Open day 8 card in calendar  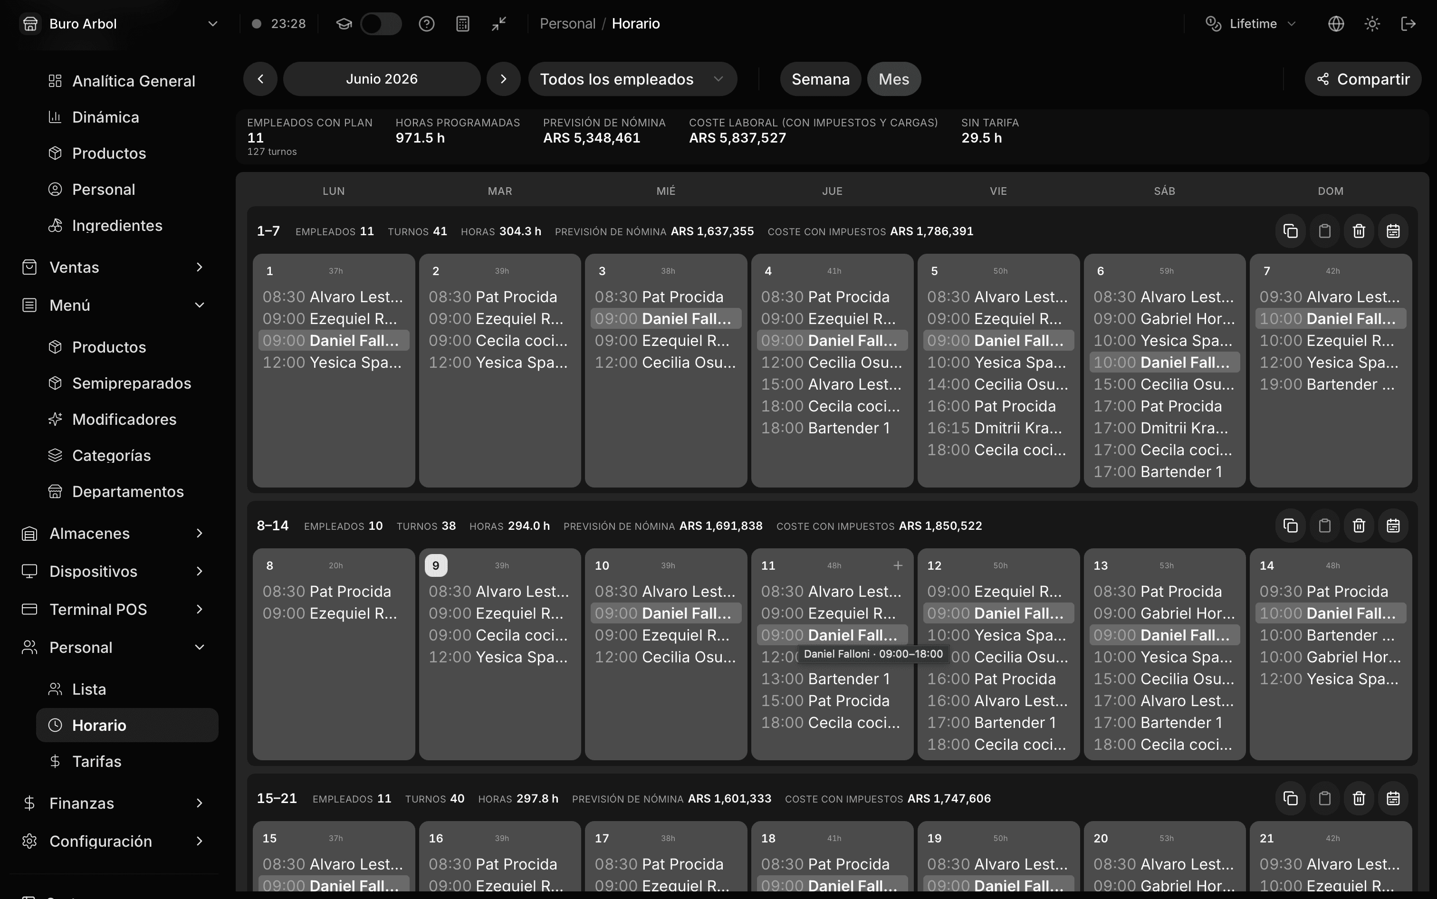[334, 654]
